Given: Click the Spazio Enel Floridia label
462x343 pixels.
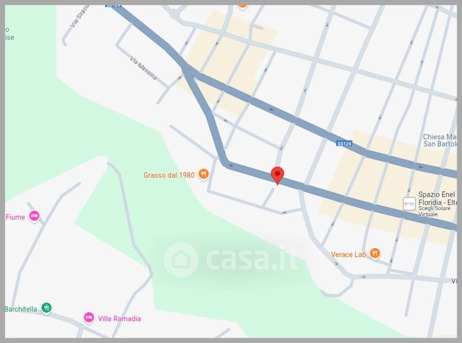Looking at the screenshot, I should [x=438, y=198].
